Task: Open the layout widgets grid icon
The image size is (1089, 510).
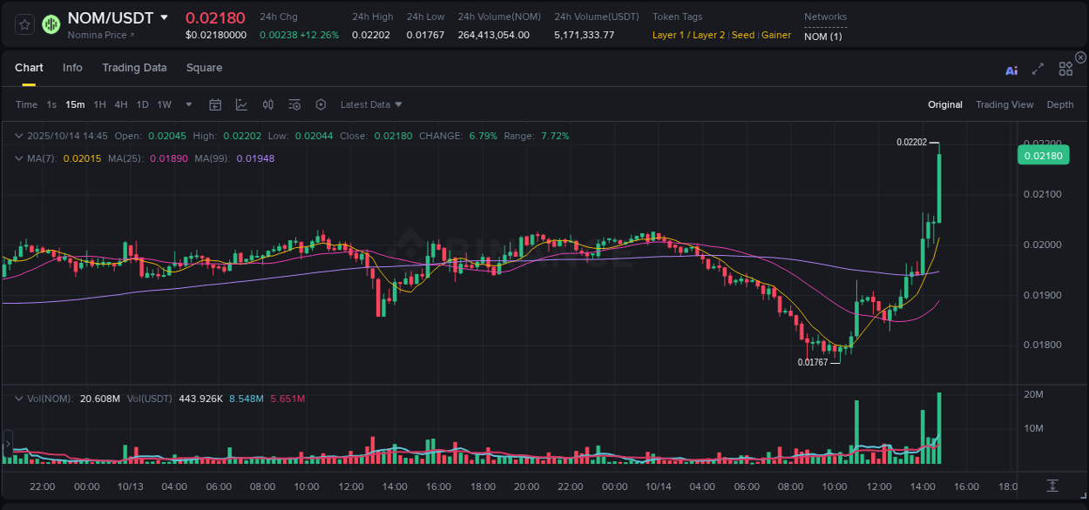Action: click(1065, 69)
